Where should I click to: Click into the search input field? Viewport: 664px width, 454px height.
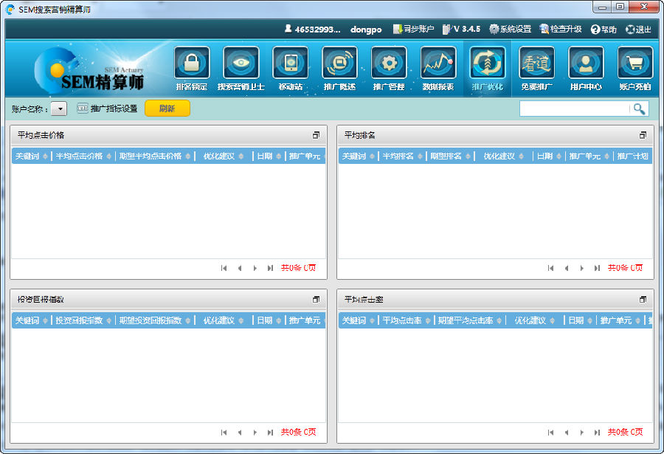point(574,109)
